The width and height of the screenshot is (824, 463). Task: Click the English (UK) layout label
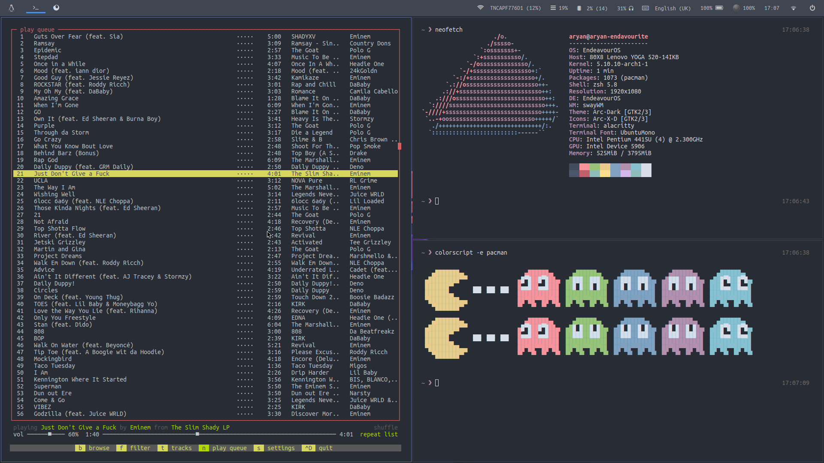tap(673, 8)
